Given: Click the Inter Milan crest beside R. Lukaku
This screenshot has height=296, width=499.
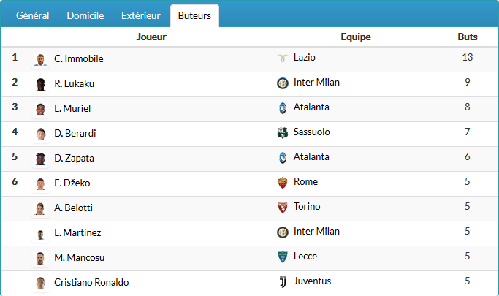Looking at the screenshot, I should click(x=283, y=83).
